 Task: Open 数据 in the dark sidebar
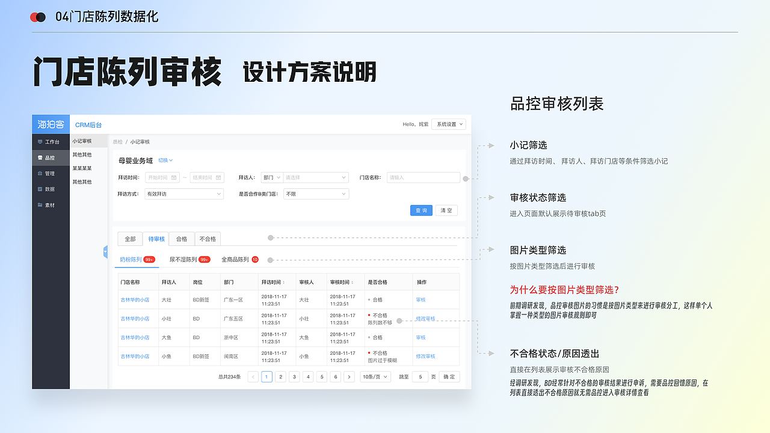tap(51, 189)
